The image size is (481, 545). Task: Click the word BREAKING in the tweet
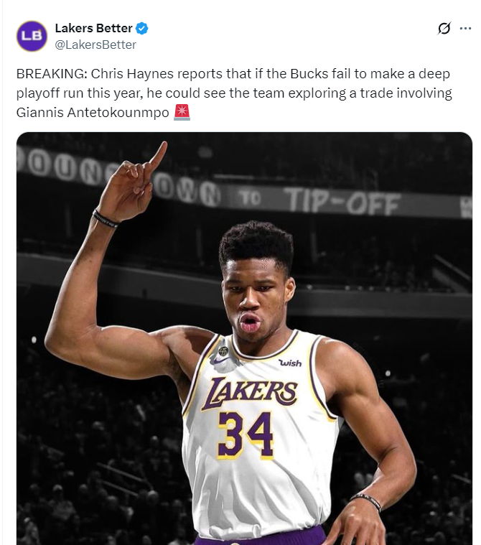tap(52, 74)
